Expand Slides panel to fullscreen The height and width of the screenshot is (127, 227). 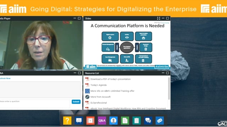click(159, 18)
